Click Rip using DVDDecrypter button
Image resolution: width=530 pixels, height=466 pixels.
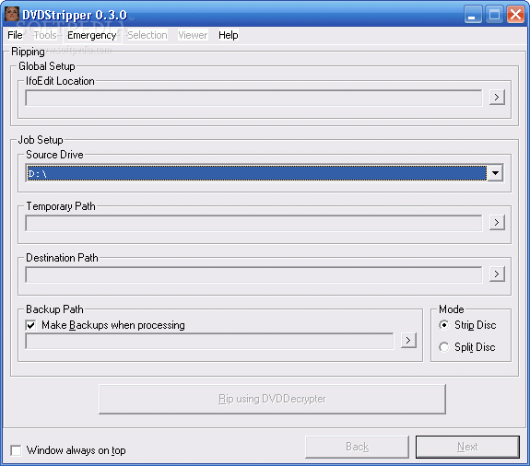(x=272, y=399)
